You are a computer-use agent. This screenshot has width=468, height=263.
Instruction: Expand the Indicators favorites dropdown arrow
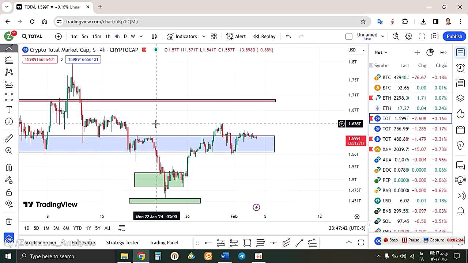click(x=204, y=36)
